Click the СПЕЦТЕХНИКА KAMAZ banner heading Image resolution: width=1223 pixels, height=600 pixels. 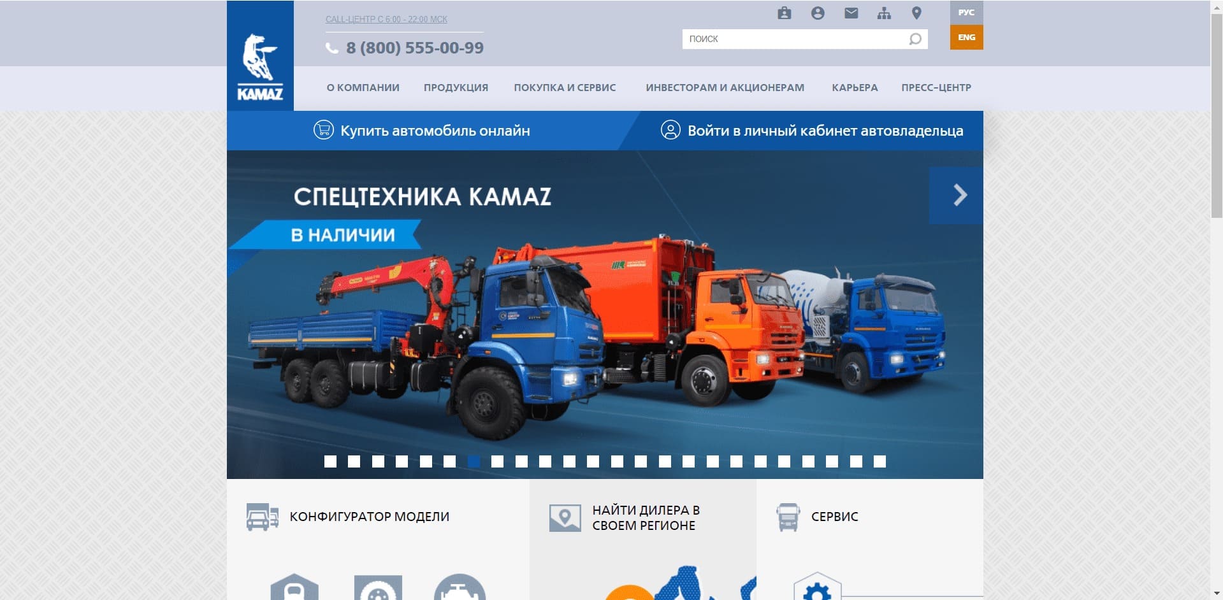(423, 197)
